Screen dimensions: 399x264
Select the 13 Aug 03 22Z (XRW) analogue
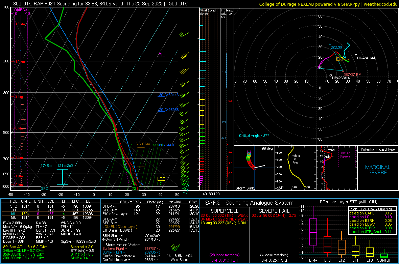223,223
